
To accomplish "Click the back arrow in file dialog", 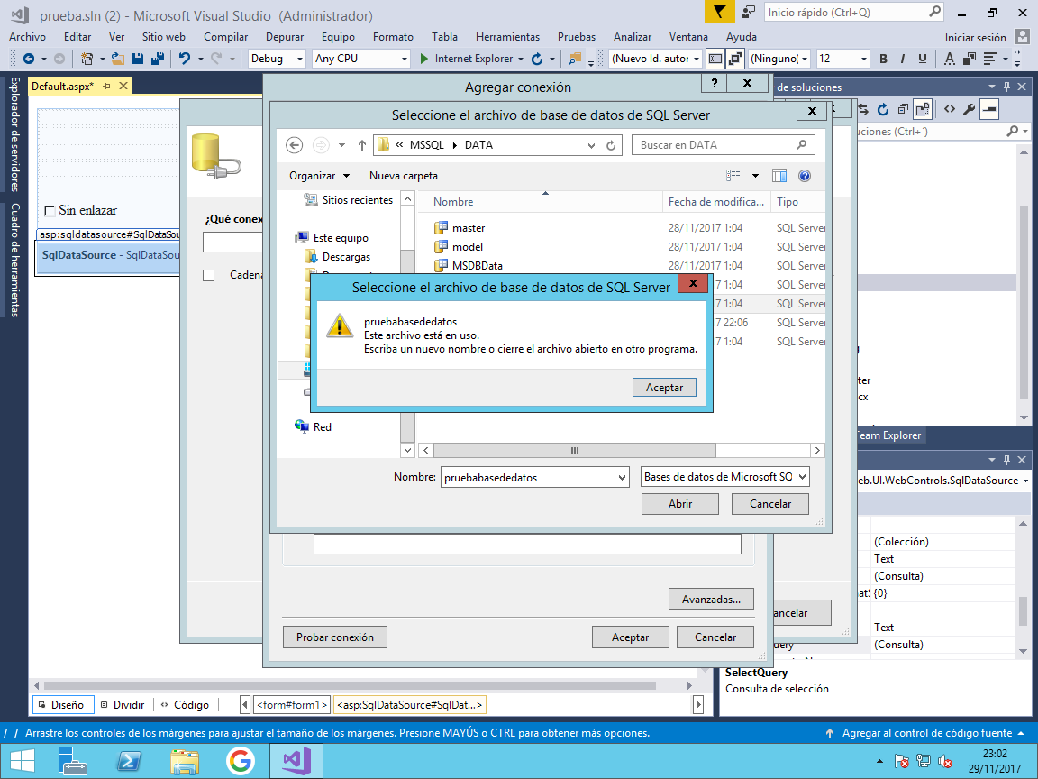I will pyautogui.click(x=294, y=145).
